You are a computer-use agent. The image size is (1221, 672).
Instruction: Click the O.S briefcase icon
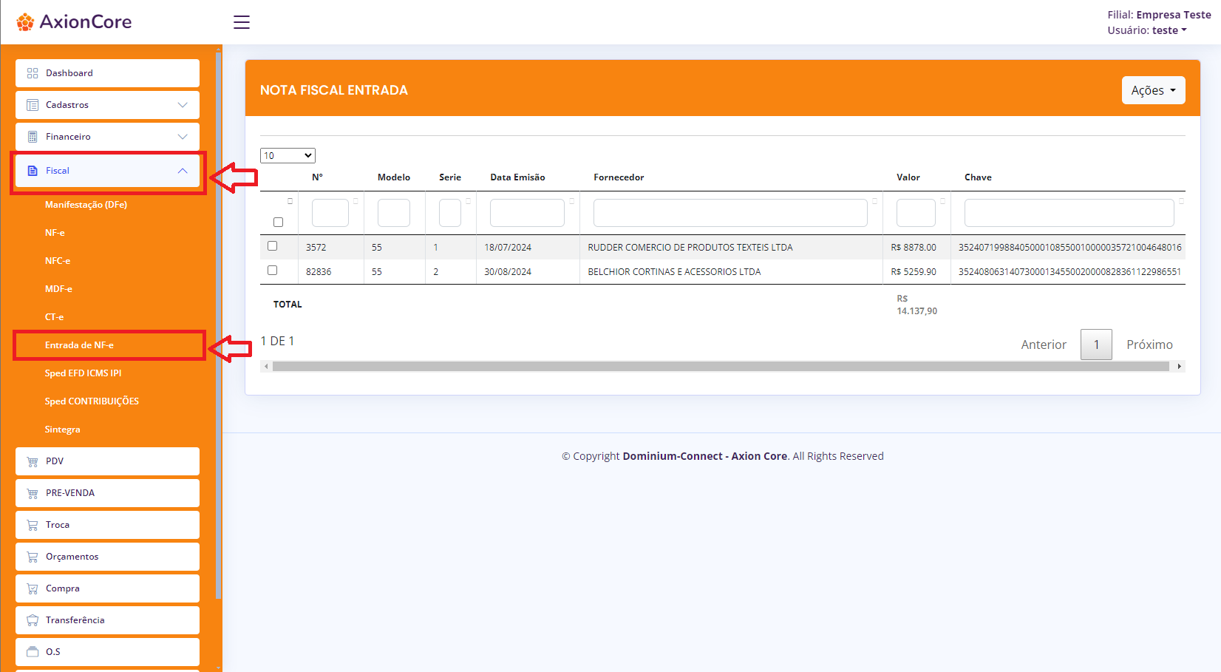coord(33,652)
